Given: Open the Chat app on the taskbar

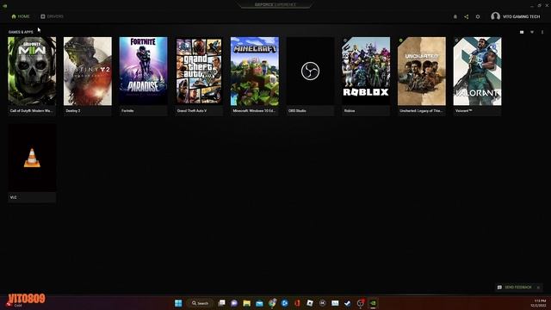Looking at the screenshot, I should point(234,303).
